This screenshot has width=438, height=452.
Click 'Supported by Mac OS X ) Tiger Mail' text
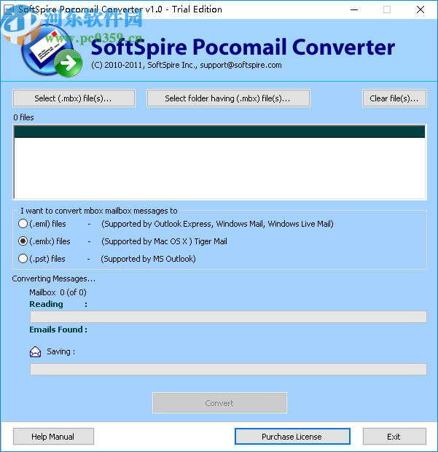[164, 241]
